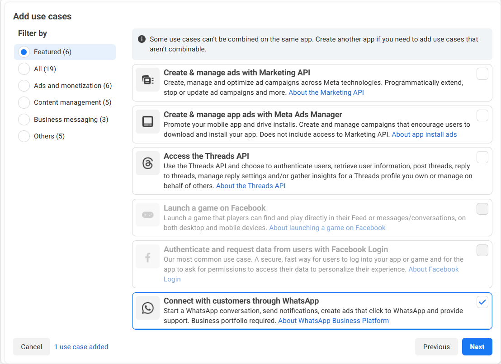Choose the Business messaging filter
The height and width of the screenshot is (364, 501).
(x=24, y=120)
